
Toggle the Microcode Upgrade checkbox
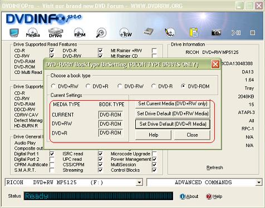pos(154,153)
